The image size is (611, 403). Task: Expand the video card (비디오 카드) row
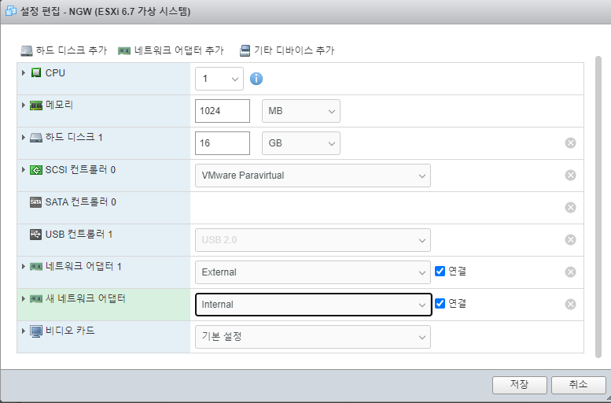24,331
